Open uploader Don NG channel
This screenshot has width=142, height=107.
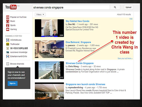72,24
